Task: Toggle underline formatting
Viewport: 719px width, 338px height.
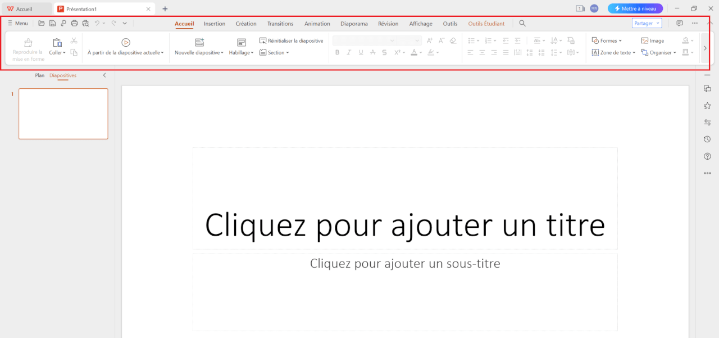Action: point(361,52)
